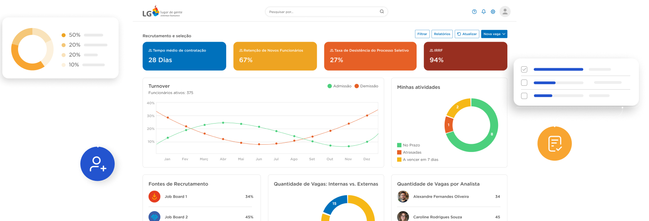The width and height of the screenshot is (649, 221).
Task: Toggle Demissão series in Turnover legend
Action: 366,86
